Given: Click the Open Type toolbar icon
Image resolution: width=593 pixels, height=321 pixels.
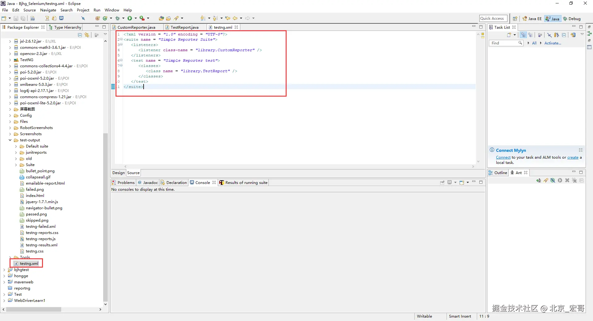Looking at the screenshot, I should pos(161,18).
